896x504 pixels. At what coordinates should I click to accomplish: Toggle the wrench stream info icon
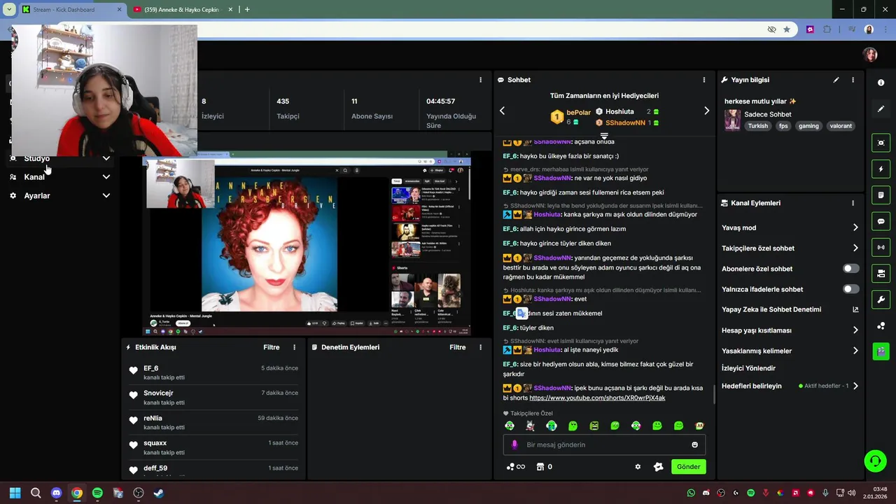point(881,300)
